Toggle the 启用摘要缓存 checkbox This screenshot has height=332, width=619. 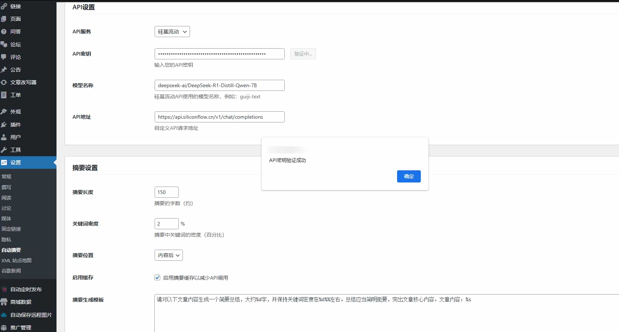click(157, 277)
